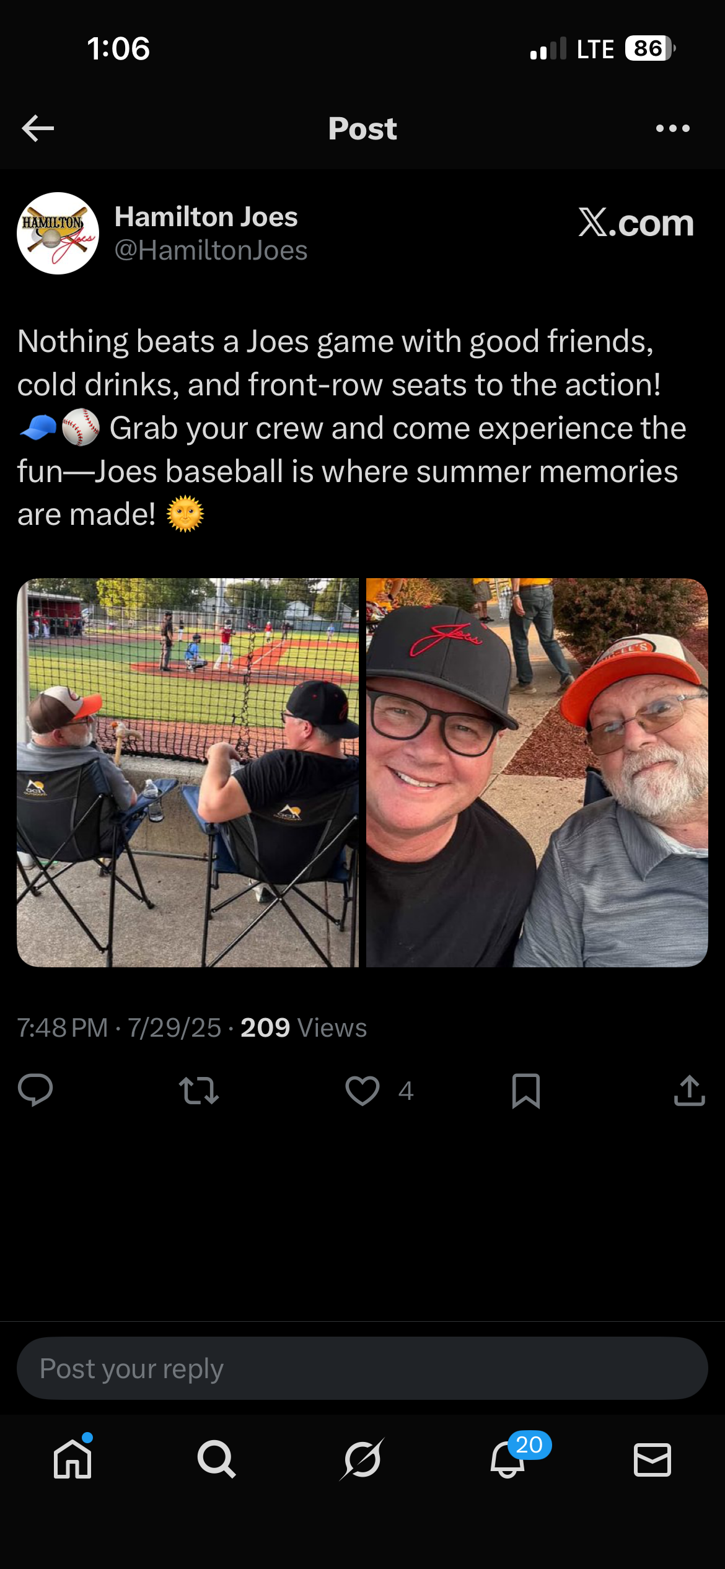Go to the Home tab
The height and width of the screenshot is (1569, 725).
tap(72, 1459)
